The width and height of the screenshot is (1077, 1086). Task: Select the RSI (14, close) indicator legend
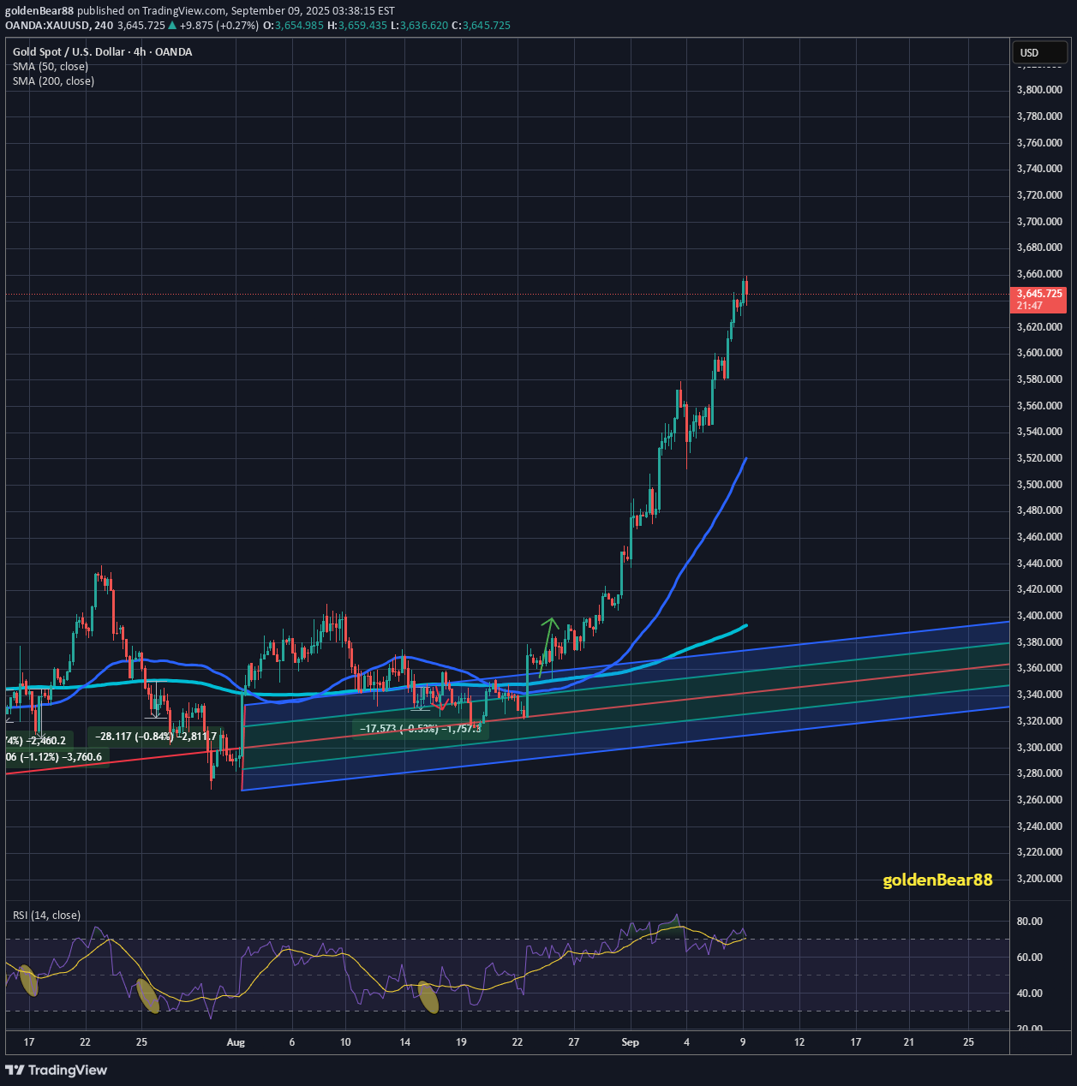click(x=46, y=915)
